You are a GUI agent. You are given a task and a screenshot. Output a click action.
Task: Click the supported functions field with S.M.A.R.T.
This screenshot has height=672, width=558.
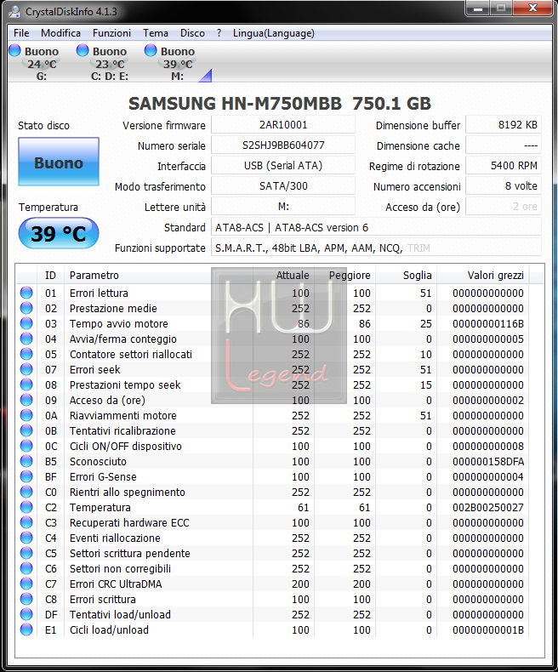tap(376, 248)
